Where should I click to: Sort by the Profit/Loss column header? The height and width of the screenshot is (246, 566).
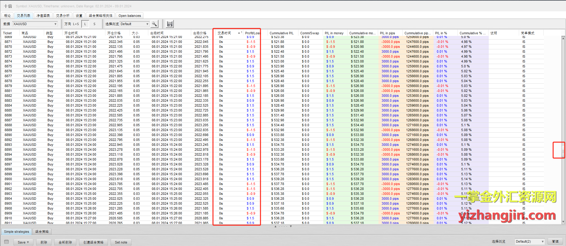(253, 33)
